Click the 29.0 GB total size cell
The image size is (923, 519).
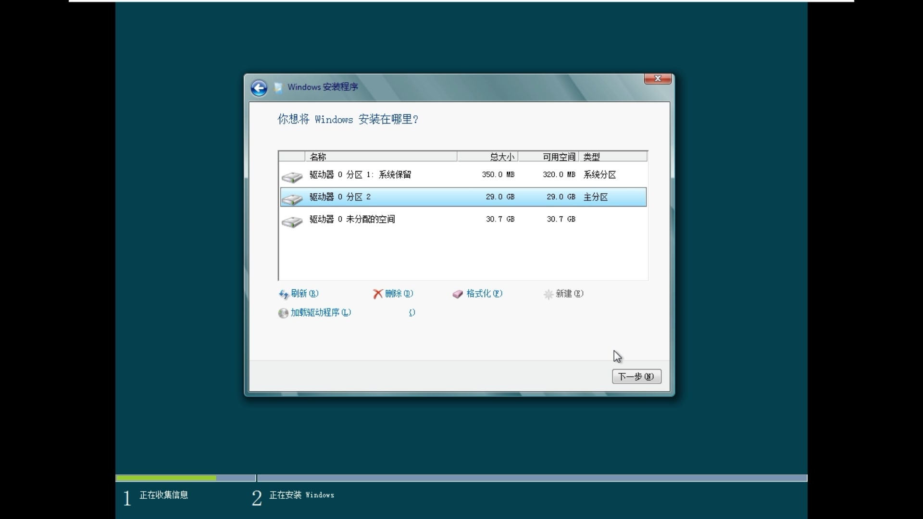[x=500, y=197]
